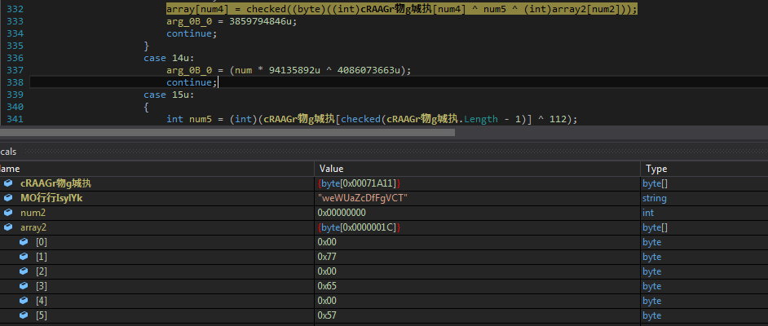Viewport: 768px width, 326px height.
Task: Select the array2 value byte[0x0000001C]
Action: click(359, 227)
